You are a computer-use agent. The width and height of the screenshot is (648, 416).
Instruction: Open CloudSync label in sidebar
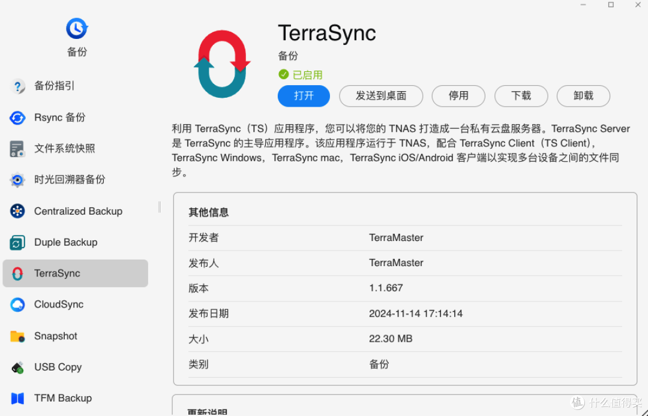point(59,304)
